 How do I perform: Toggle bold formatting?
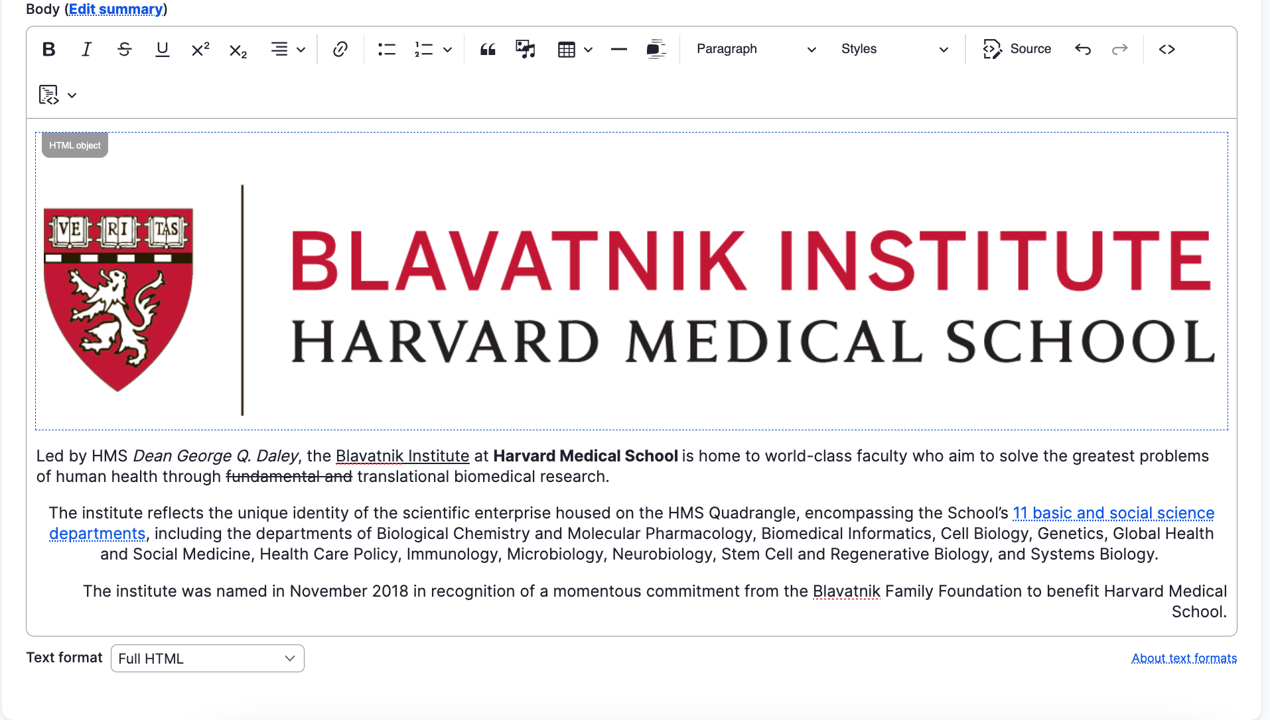tap(48, 49)
